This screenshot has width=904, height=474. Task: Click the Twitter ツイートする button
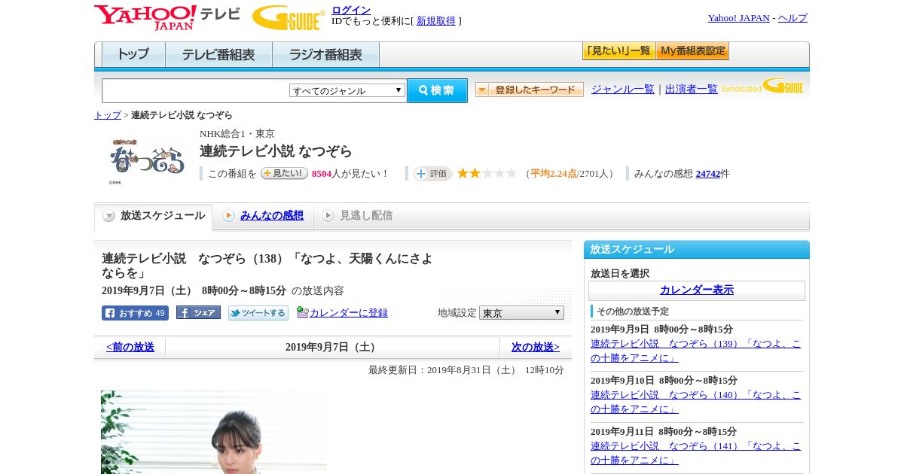point(258,313)
